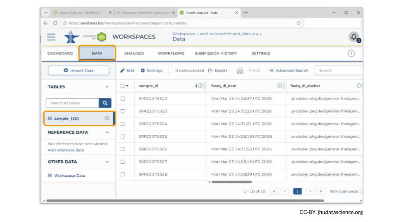Viewport: 396px width, 222px height.
Task: Click the Export button
Action: click(218, 70)
